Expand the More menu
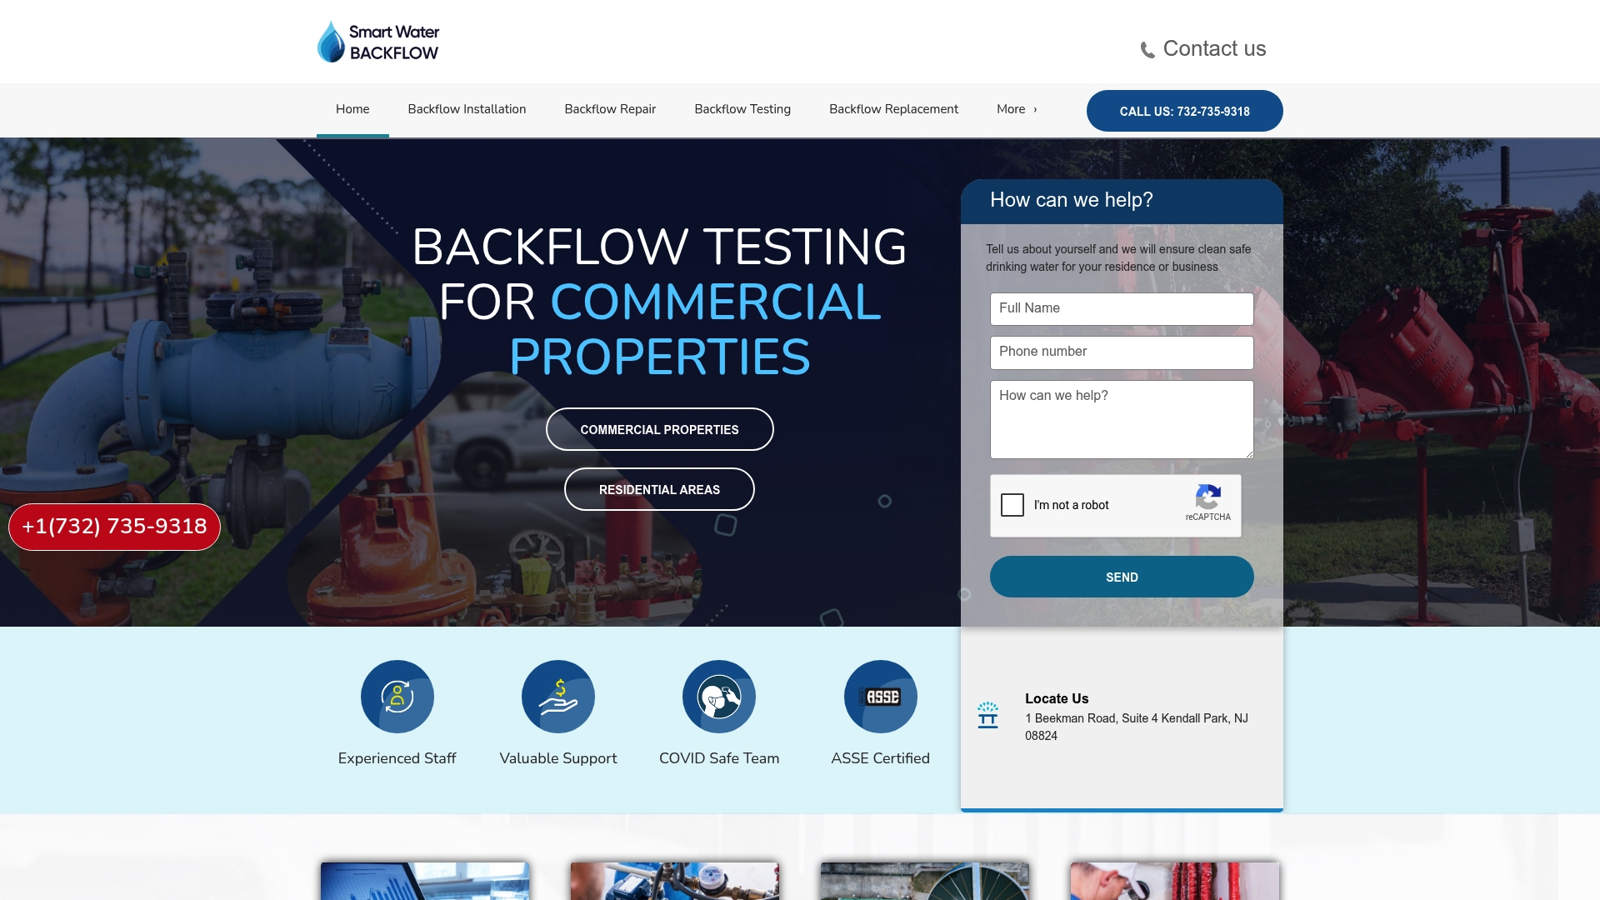The image size is (1600, 900). 1017,109
